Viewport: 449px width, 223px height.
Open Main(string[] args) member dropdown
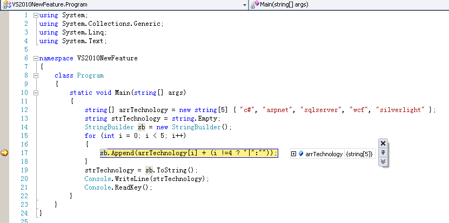point(348,4)
